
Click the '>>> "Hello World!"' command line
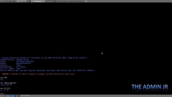click(8, 83)
